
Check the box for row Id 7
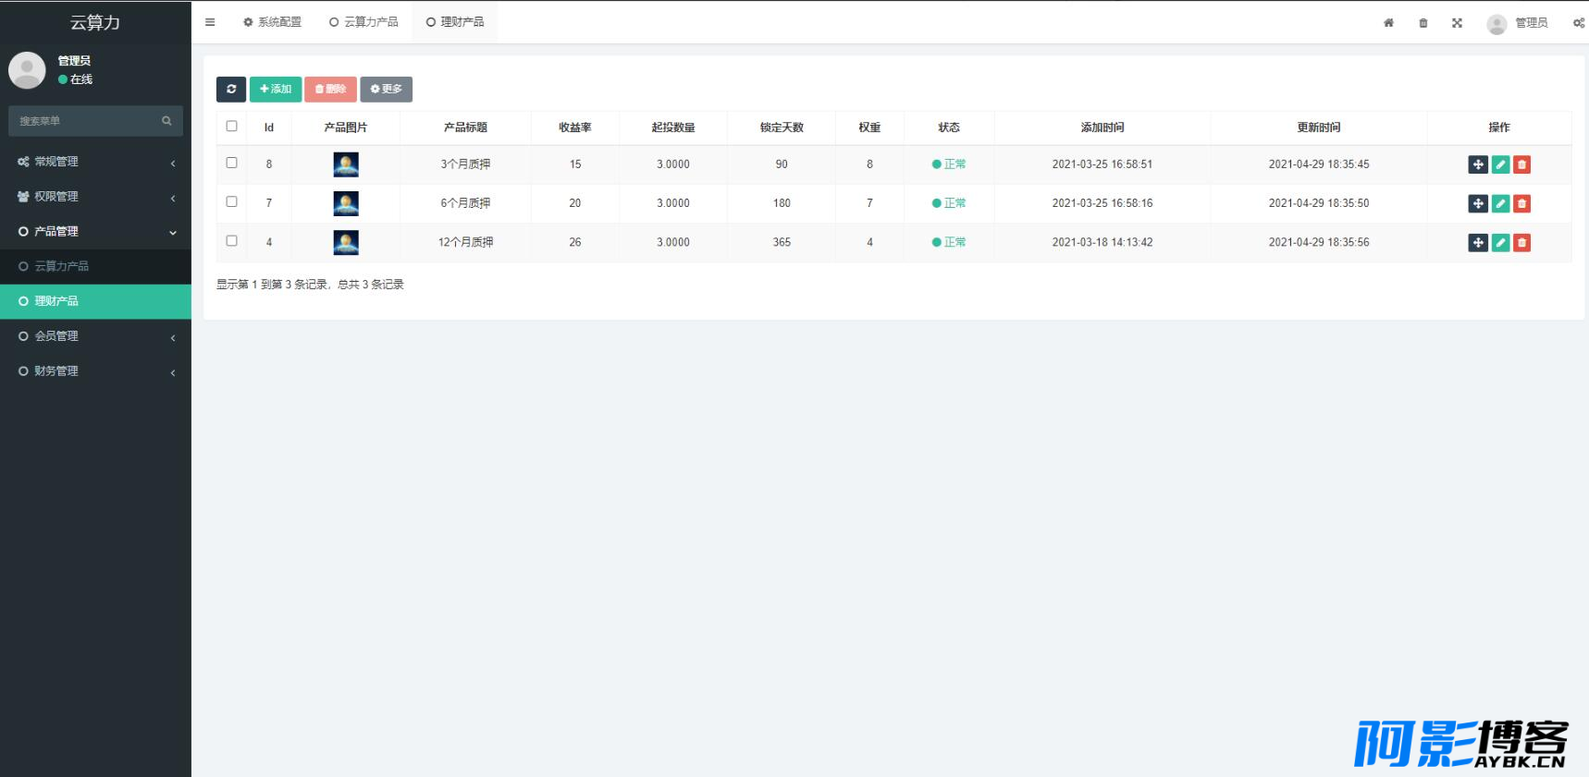pyautogui.click(x=231, y=201)
